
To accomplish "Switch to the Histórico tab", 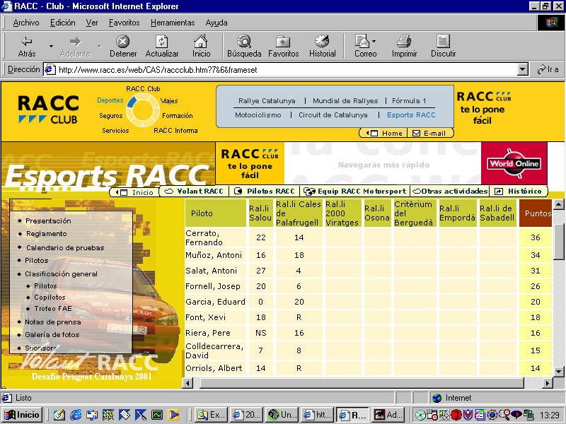I will click(x=519, y=192).
